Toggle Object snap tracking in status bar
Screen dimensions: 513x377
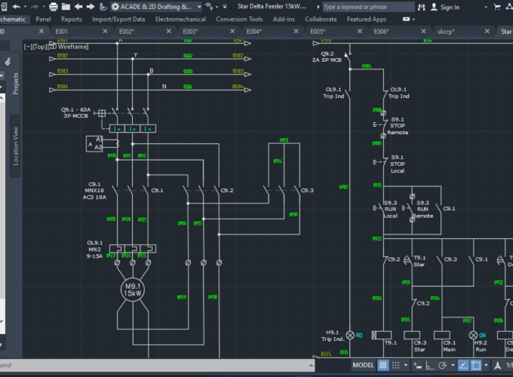point(463,365)
